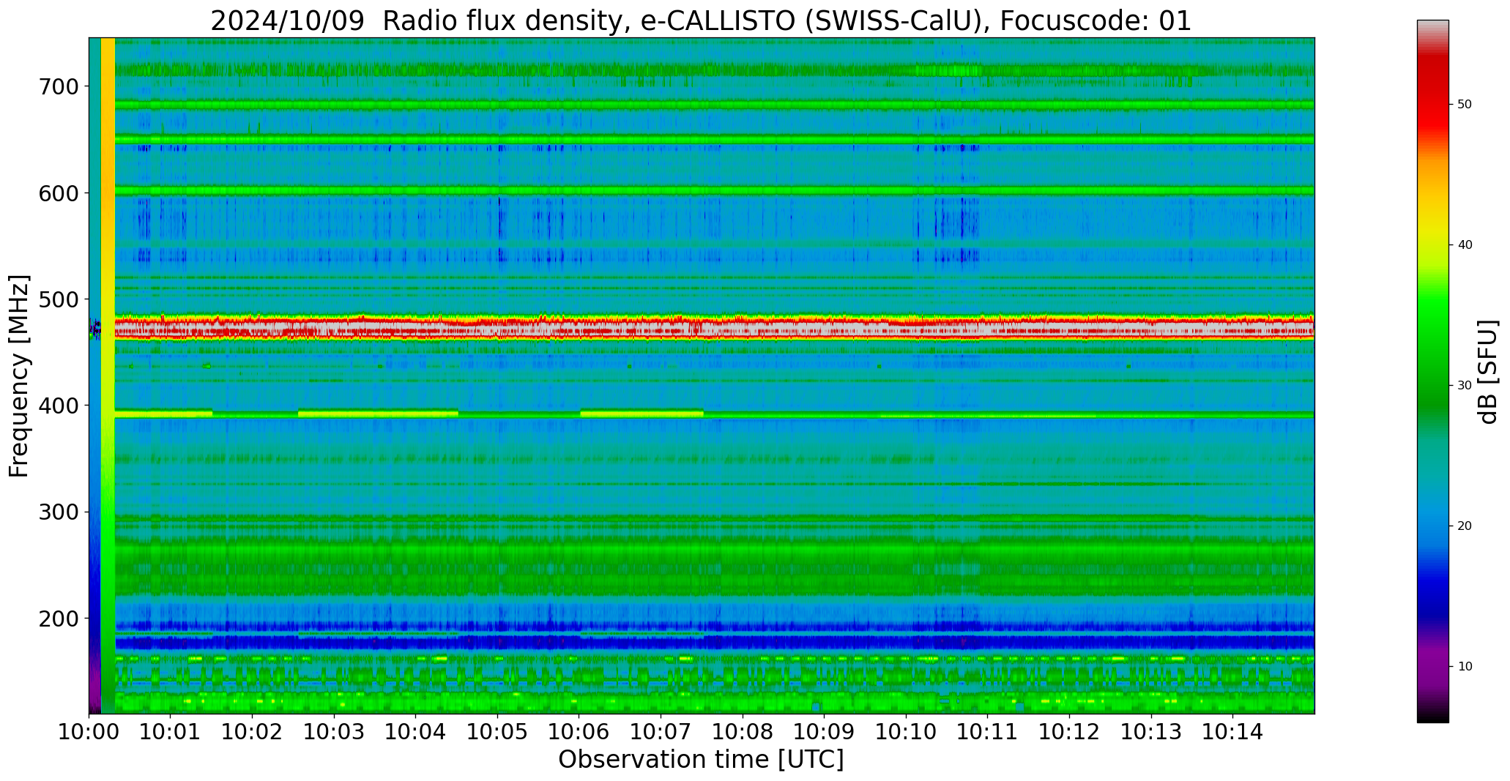Click the 10:06 time tick label
1510x781 pixels.
click(x=579, y=731)
